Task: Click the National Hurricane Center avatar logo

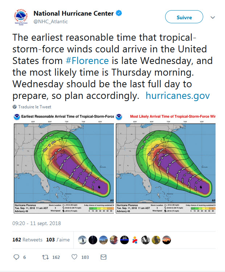Action: click(x=21, y=17)
